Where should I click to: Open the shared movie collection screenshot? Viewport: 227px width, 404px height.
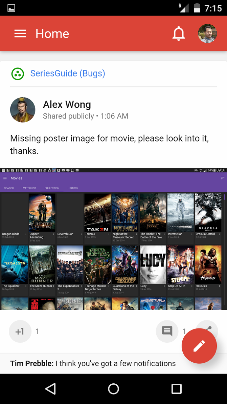tap(113, 239)
